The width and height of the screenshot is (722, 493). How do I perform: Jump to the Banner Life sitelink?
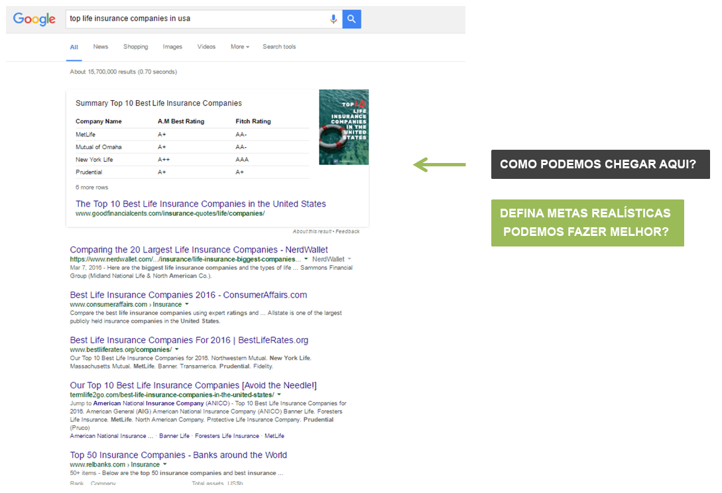pos(174,436)
